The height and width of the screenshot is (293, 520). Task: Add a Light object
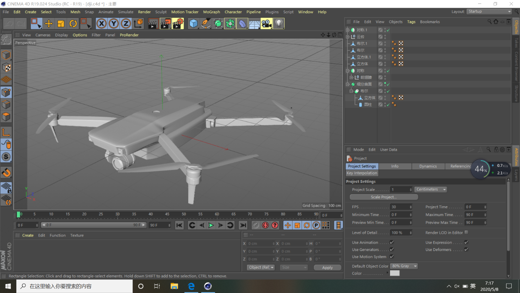(279, 23)
